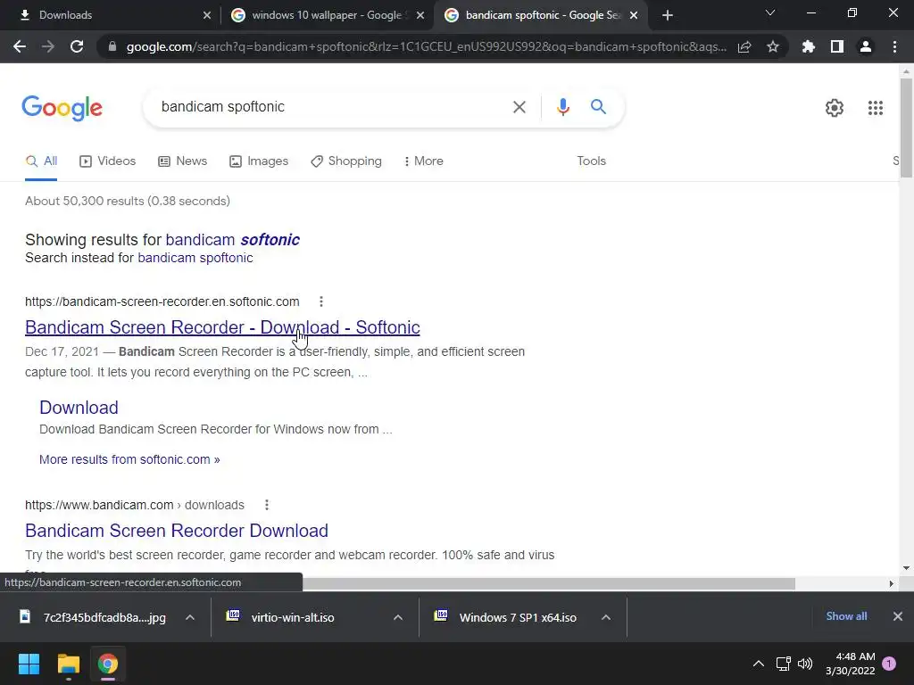The height and width of the screenshot is (685, 914).
Task: Share this page from address bar
Action: (744, 46)
